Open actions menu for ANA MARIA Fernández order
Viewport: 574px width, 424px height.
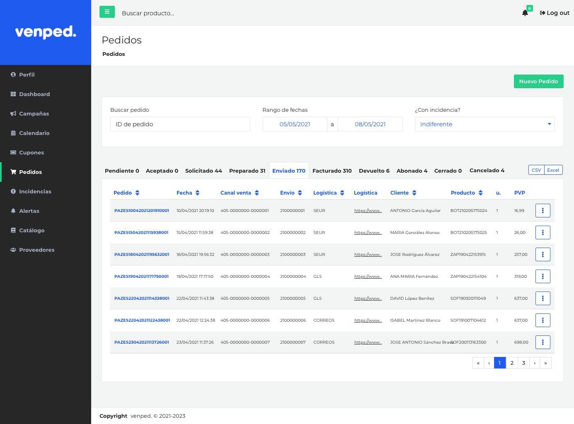[543, 276]
